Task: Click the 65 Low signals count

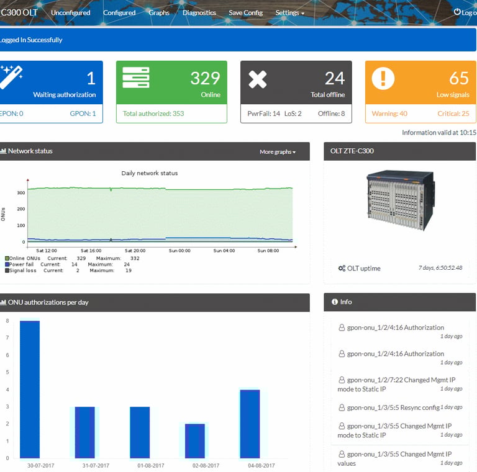Action: coord(459,78)
